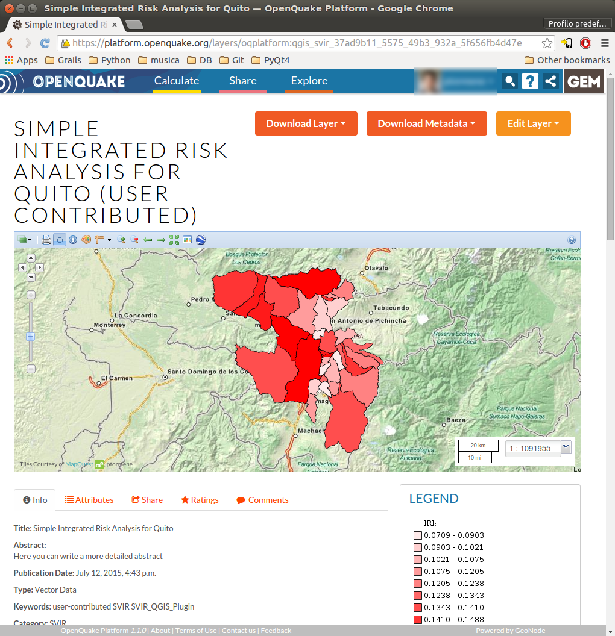The height and width of the screenshot is (636, 615).
Task: Open the map scale selector dropdown
Action: coord(566,447)
